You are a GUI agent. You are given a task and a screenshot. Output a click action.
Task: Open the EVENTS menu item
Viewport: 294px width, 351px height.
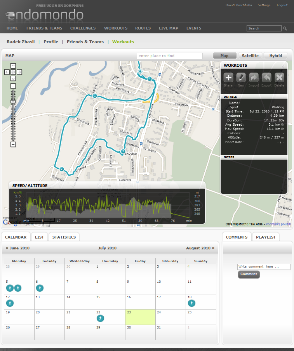tap(194, 28)
